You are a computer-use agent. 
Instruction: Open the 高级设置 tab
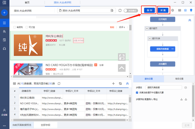pos(179,79)
